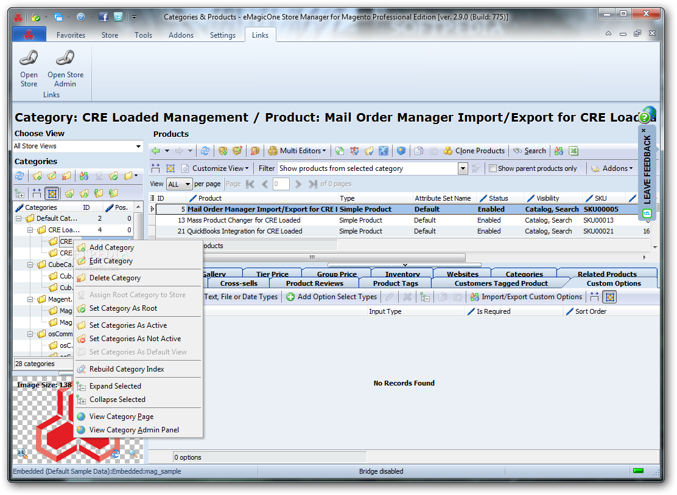Click LEAVE FEEDBACK side button
The image size is (677, 495).
[647, 173]
